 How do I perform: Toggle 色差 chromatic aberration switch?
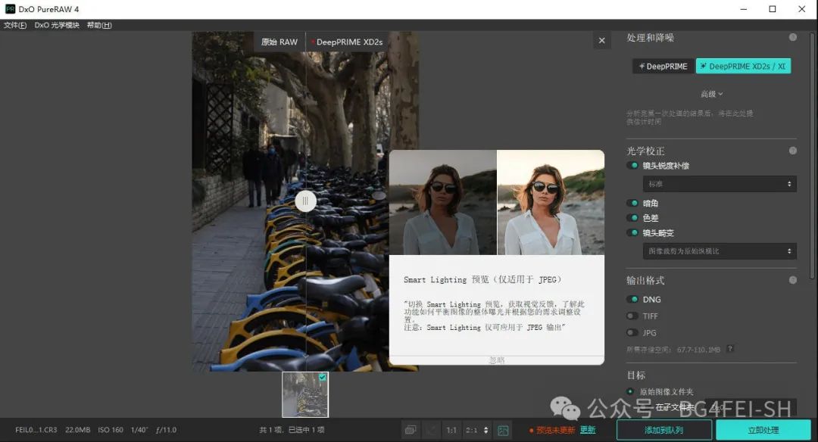632,218
